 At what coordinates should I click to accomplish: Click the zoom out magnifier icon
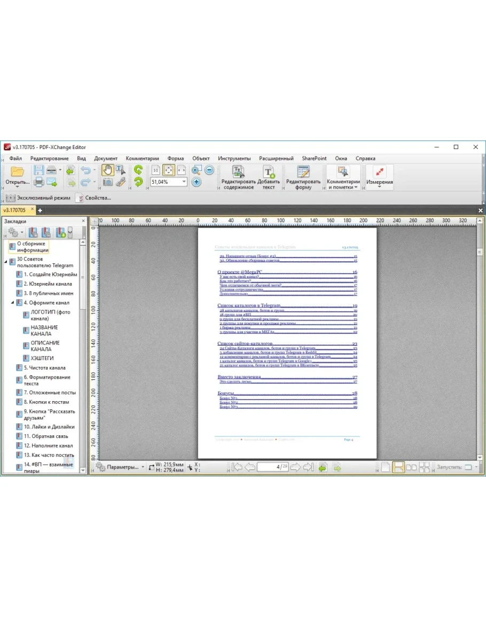[209, 170]
